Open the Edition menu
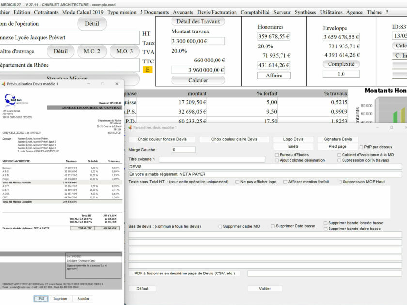This screenshot has width=407, height=305. [21, 12]
